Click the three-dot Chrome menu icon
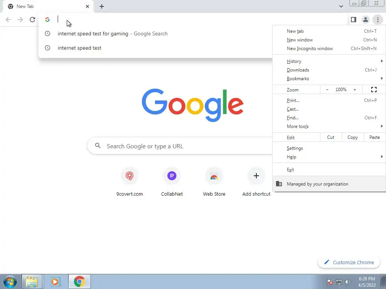This screenshot has width=386, height=289. tap(378, 20)
